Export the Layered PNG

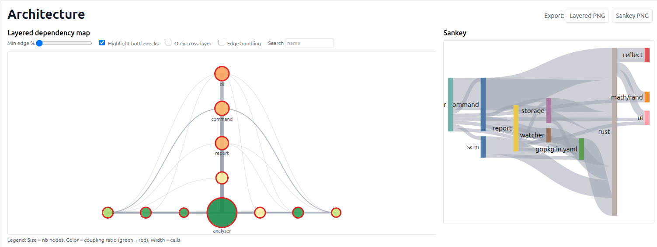click(x=587, y=16)
